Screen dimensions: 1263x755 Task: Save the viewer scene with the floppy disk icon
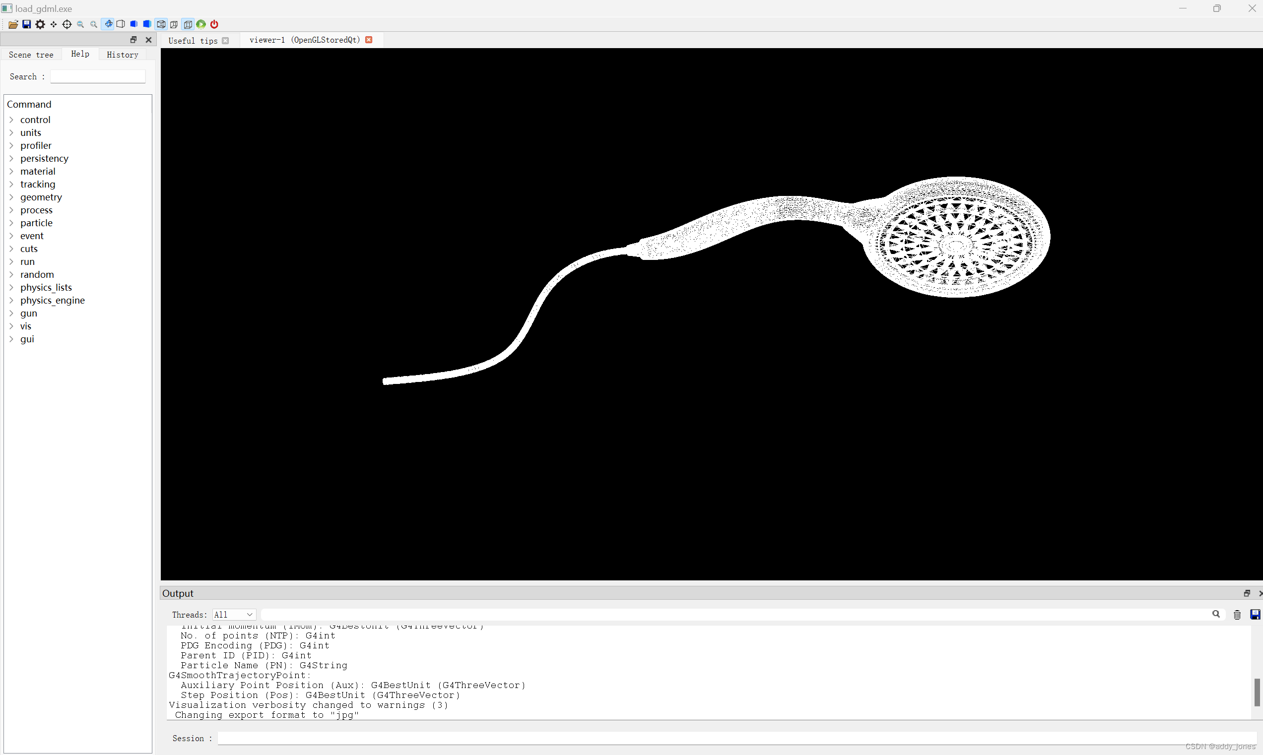26,24
